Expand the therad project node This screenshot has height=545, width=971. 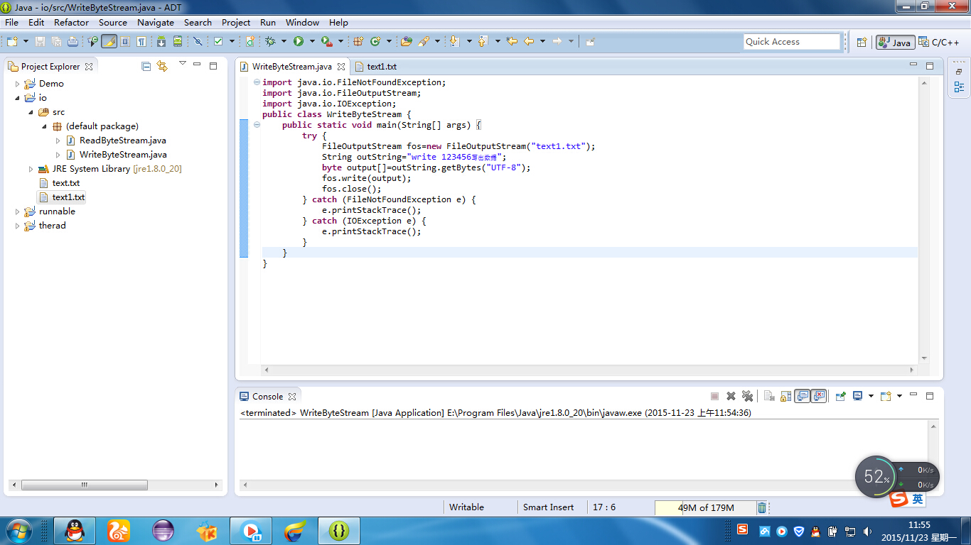tap(18, 226)
